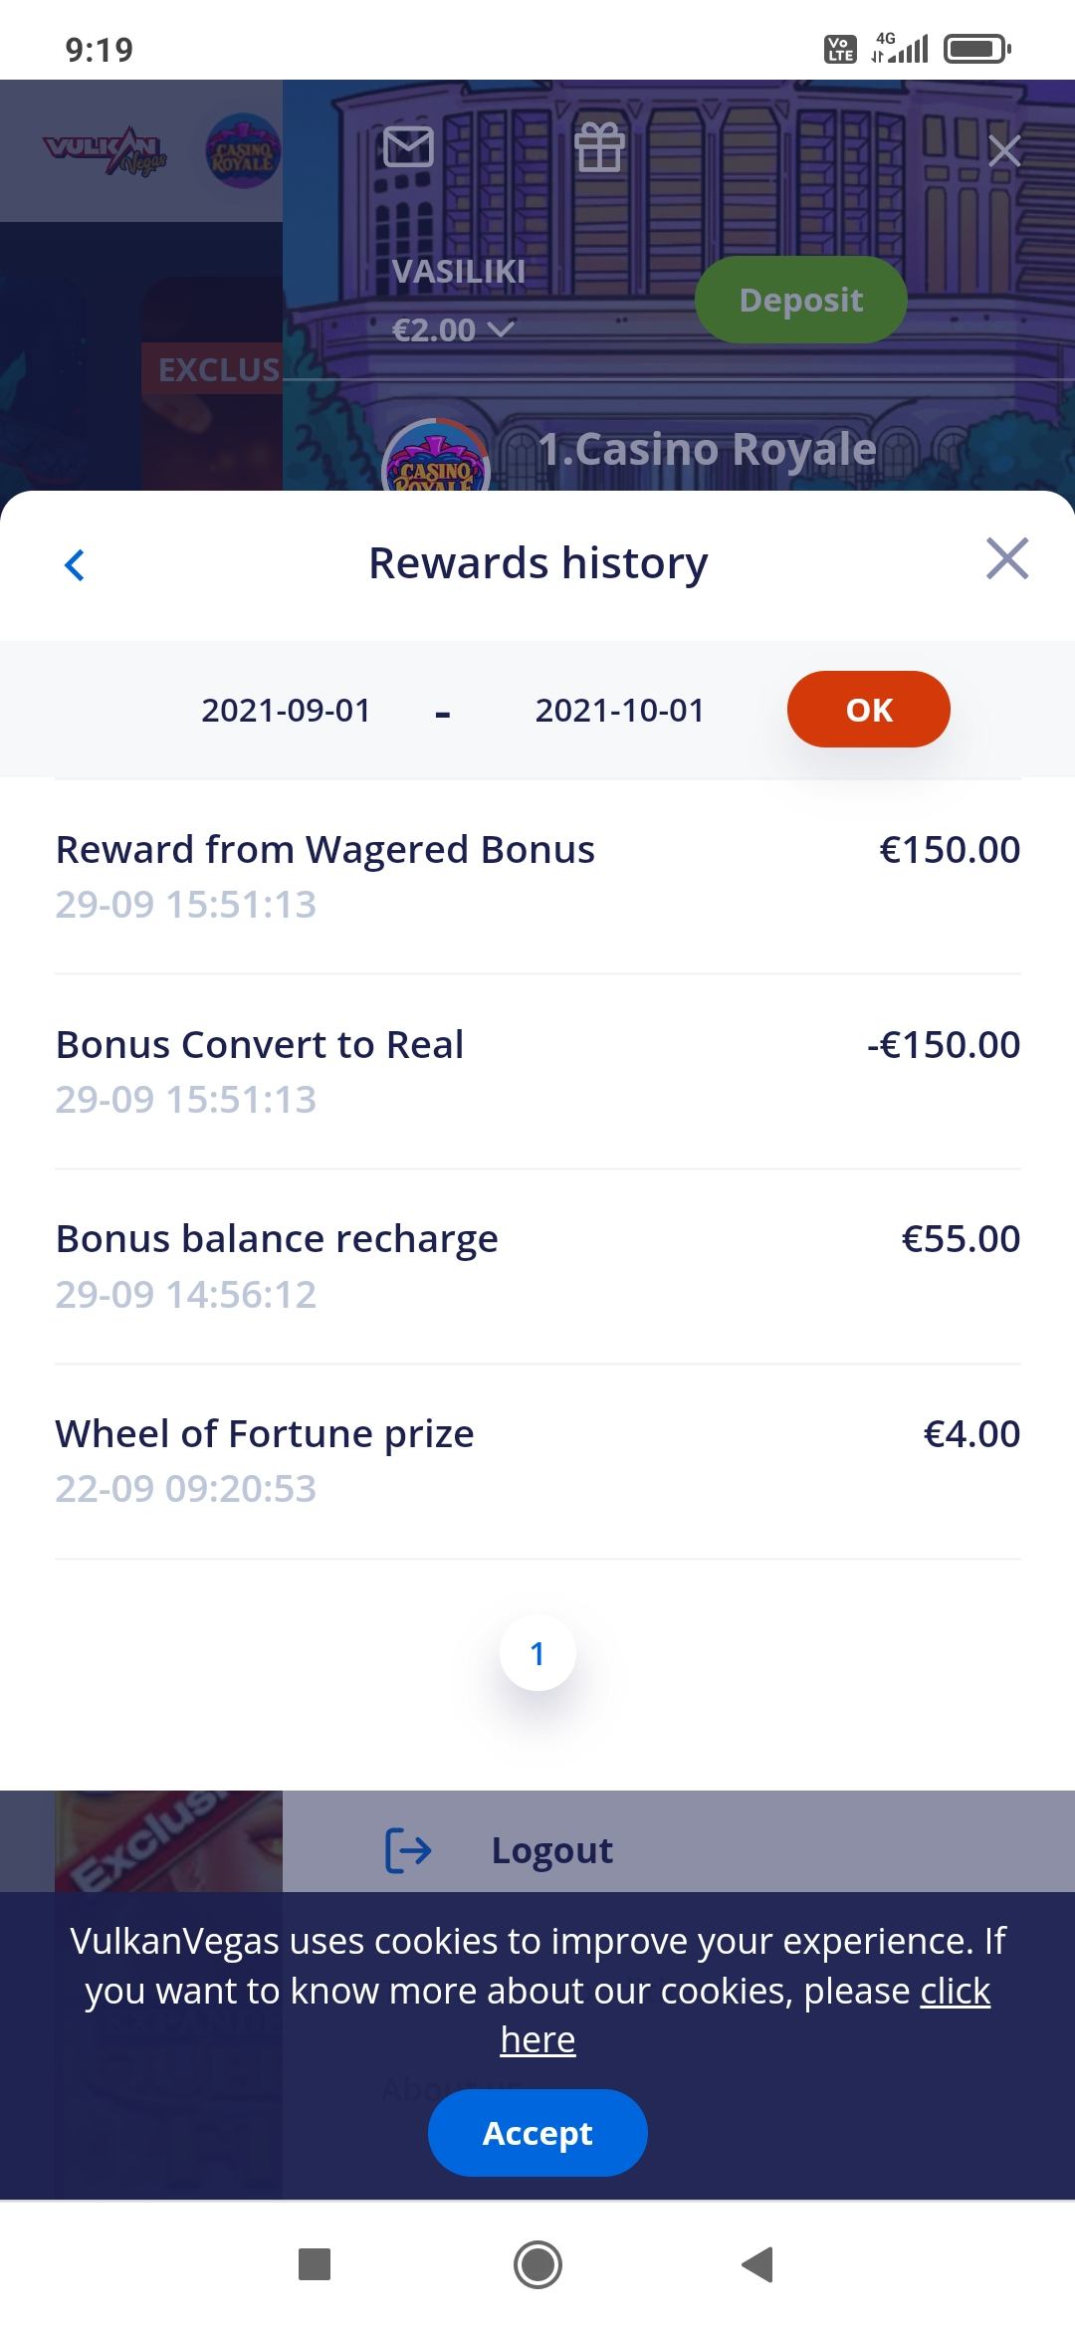The width and height of the screenshot is (1075, 2329).
Task: Choose the Logout menu item
Action: coord(552,1850)
